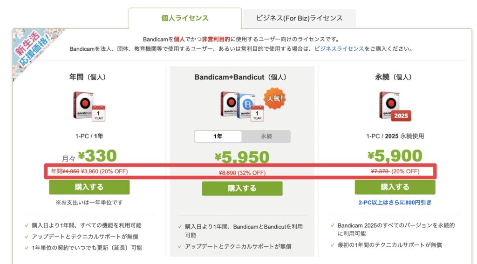The image size is (477, 264).
Task: Click the ¥5,900 perpetual license price
Action: 395,156
